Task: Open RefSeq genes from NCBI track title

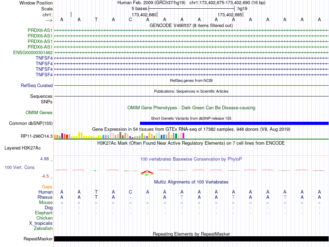Action: point(191,80)
